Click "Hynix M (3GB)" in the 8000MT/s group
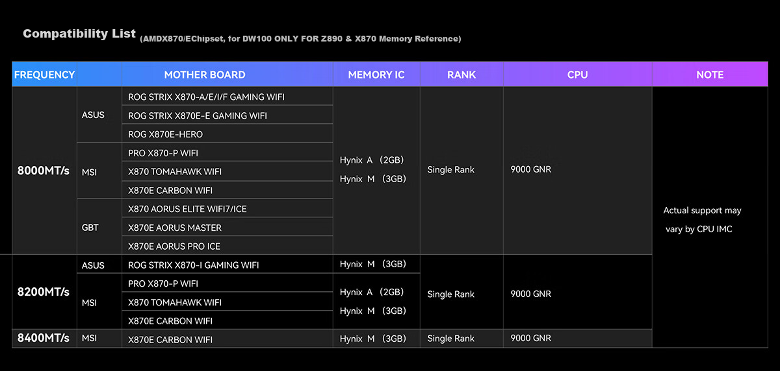This screenshot has width=780, height=371. (372, 179)
